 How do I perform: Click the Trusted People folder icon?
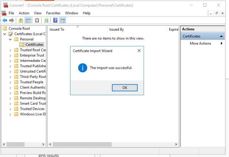[16, 82]
